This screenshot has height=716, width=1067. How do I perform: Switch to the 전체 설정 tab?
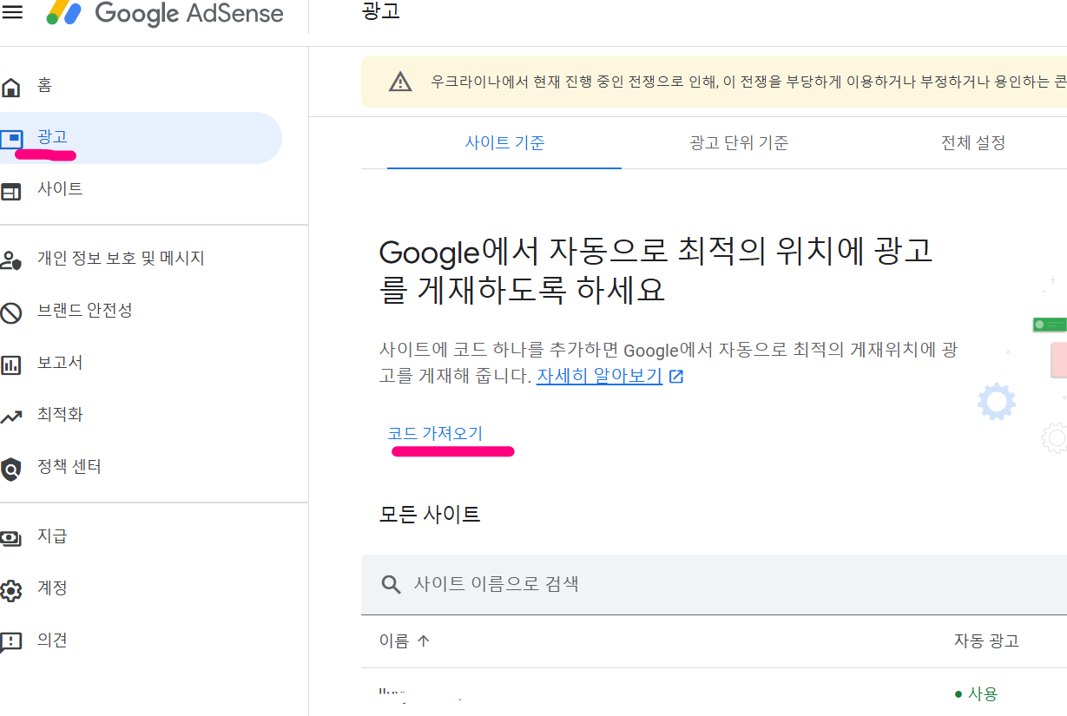pos(973,143)
